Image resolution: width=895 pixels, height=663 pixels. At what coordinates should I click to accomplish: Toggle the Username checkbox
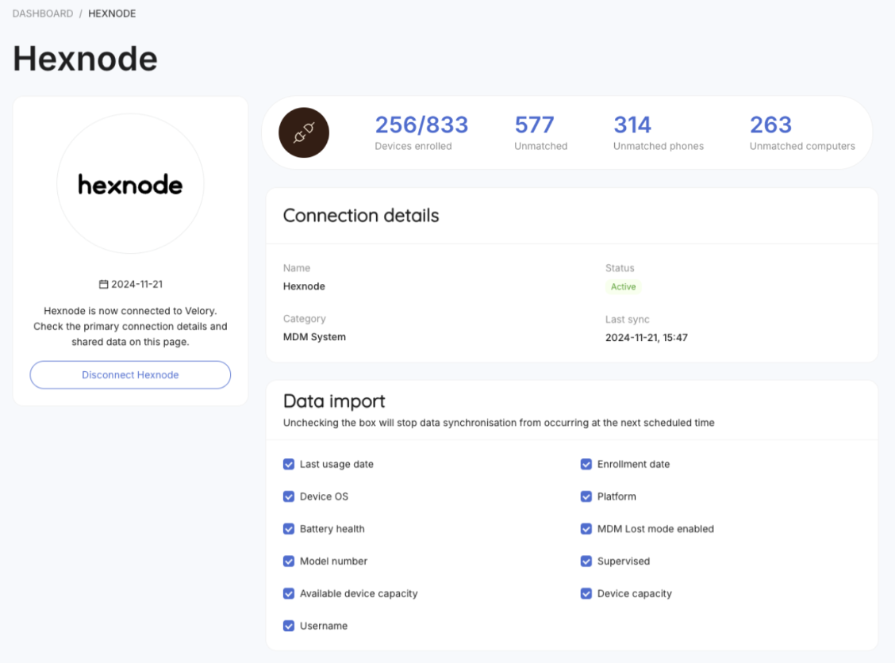pos(289,626)
